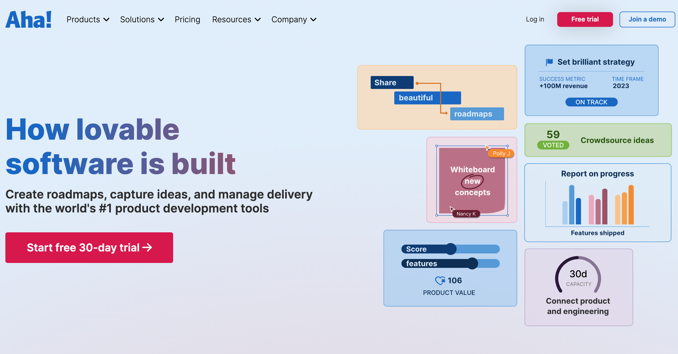Open the Solutions menu
Viewport: 678px width, 354px height.
tap(142, 20)
